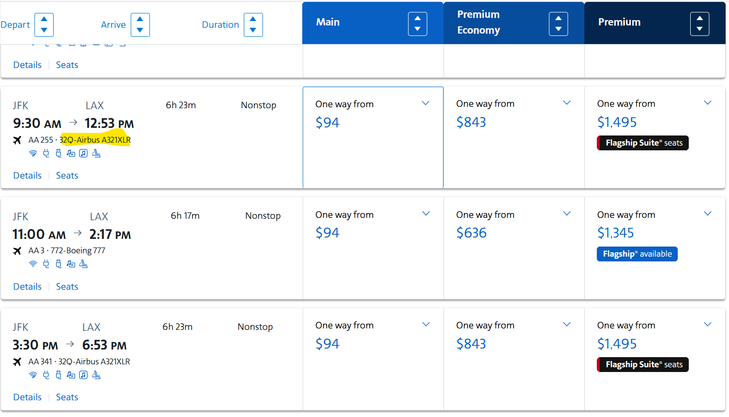Screen dimensions: 729x417
Task: Click the Wi-Fi icon for flight AA 255
Action: point(33,153)
